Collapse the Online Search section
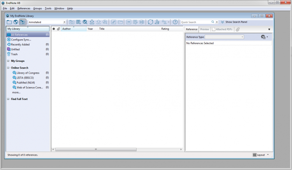Viewport: 292px width, 170px height. [8, 68]
